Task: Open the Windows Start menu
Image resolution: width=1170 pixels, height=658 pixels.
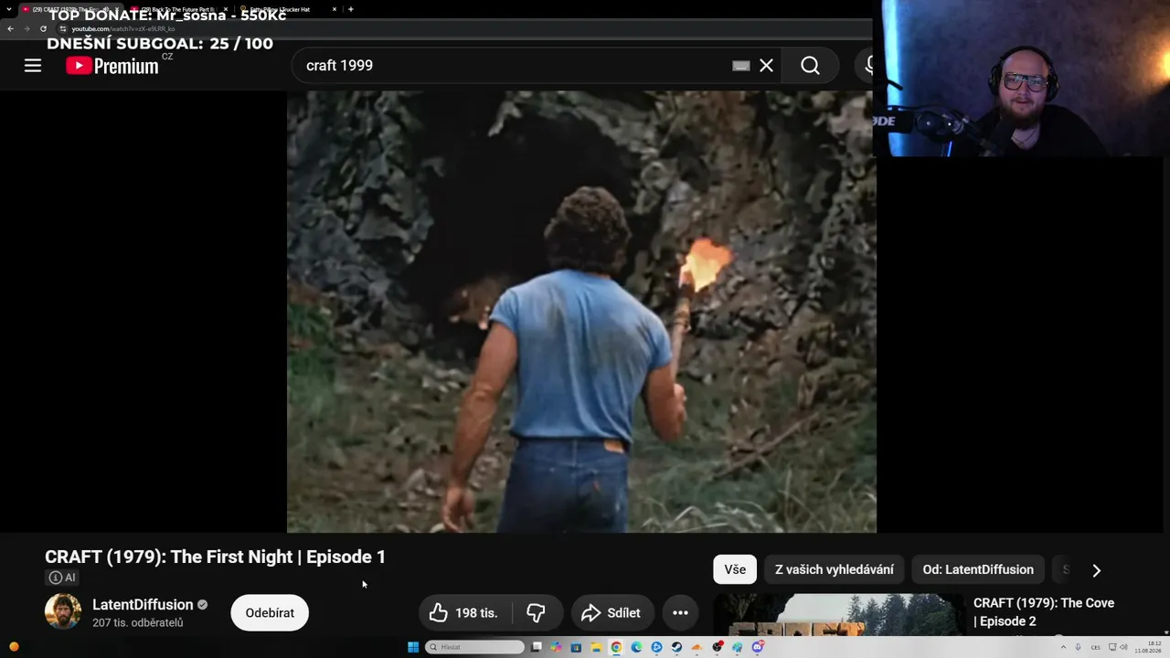Action: [413, 647]
